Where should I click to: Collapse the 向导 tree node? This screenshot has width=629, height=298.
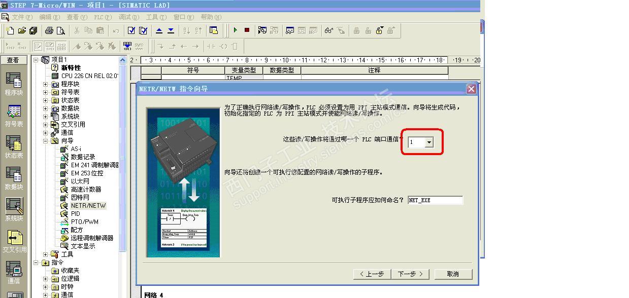point(45,141)
